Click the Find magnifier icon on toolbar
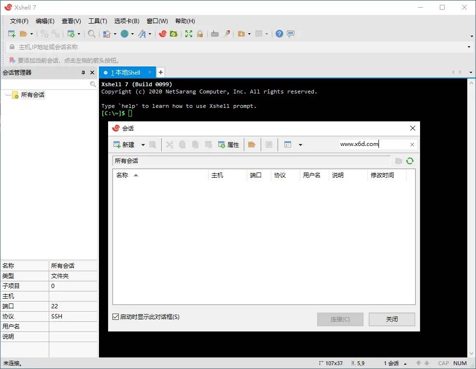The height and width of the screenshot is (369, 476). (x=91, y=34)
